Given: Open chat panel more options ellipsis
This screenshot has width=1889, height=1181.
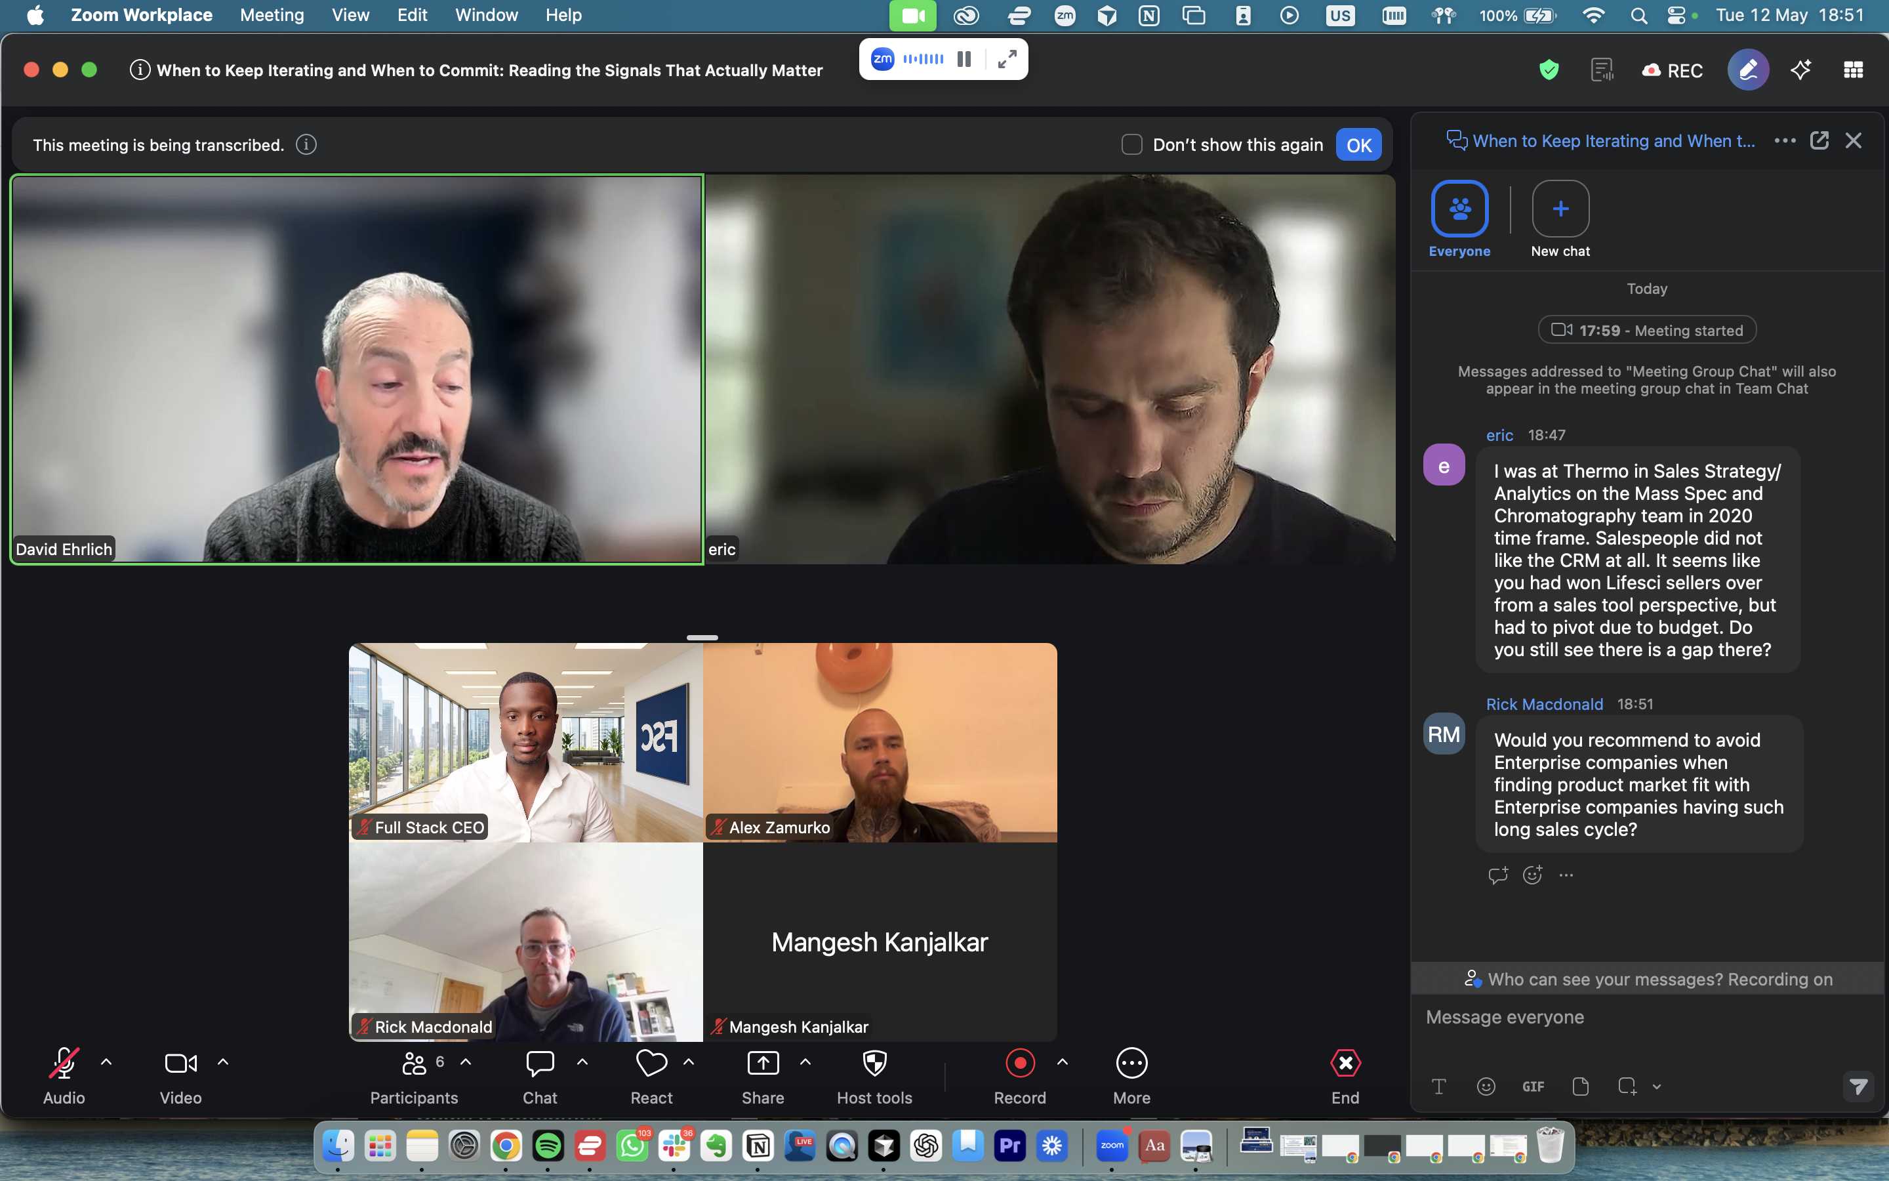Looking at the screenshot, I should click(x=1785, y=140).
